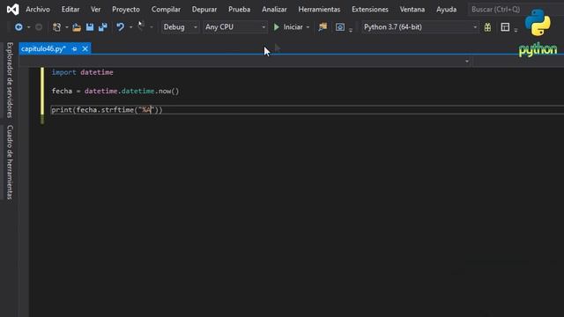Open the Ayuda menu
The image size is (564, 317).
tap(447, 10)
